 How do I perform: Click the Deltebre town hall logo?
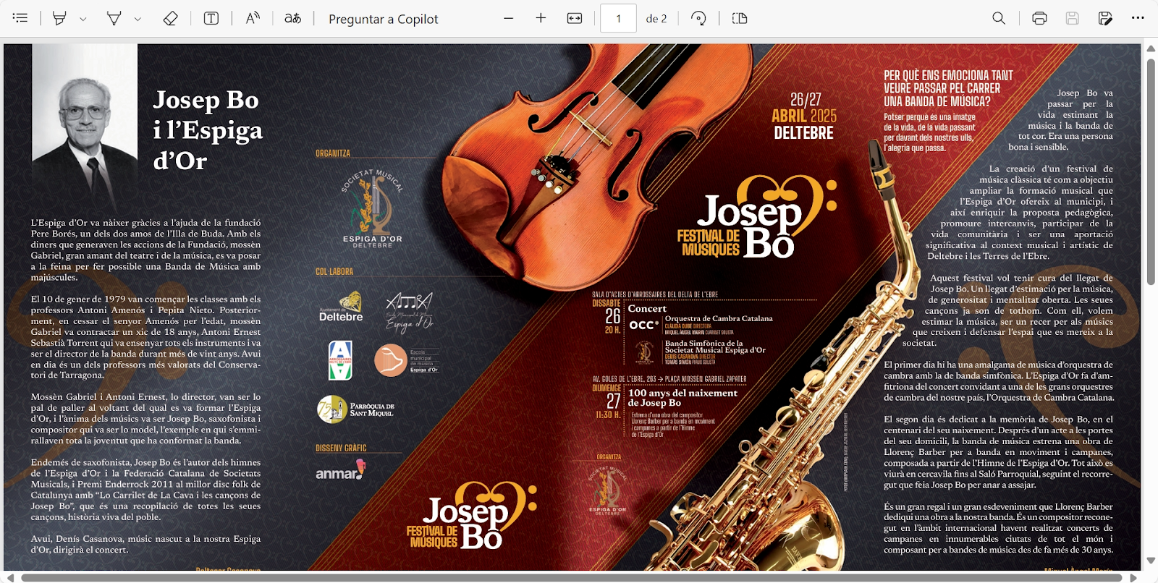pyautogui.click(x=341, y=307)
